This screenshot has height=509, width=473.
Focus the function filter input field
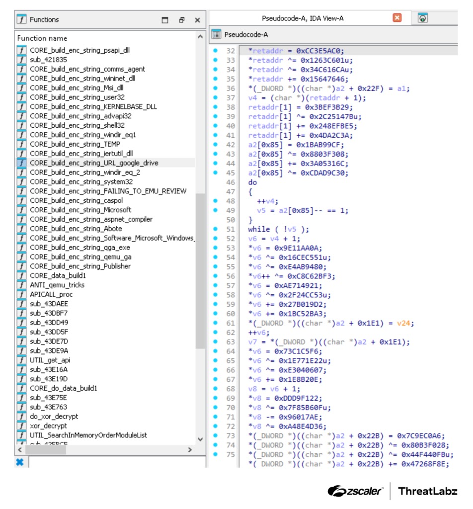click(x=117, y=462)
